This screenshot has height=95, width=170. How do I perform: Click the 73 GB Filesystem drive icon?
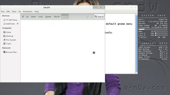4,20
